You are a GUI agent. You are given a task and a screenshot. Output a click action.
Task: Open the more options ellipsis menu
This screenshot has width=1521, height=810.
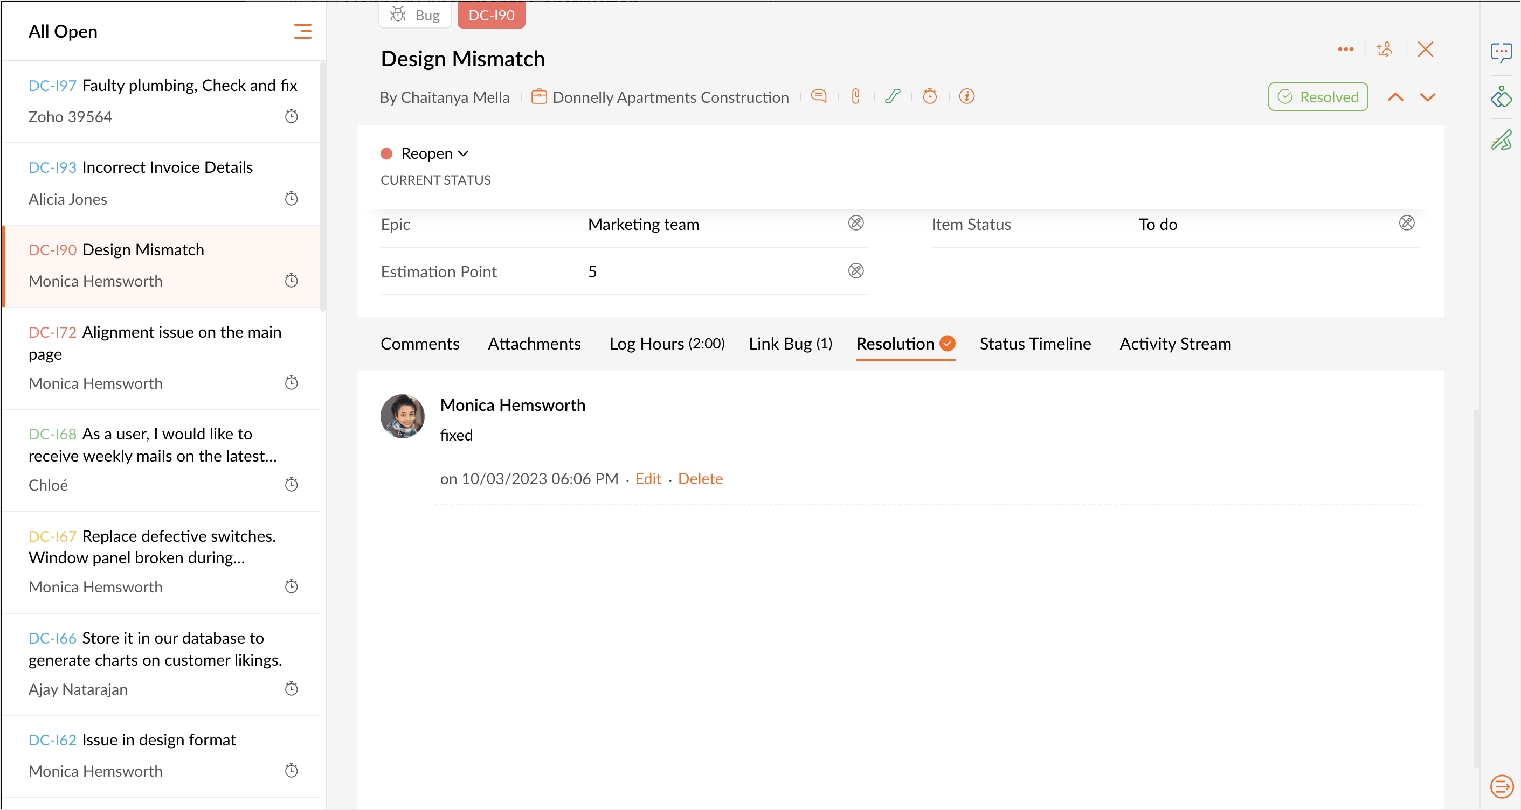1346,50
